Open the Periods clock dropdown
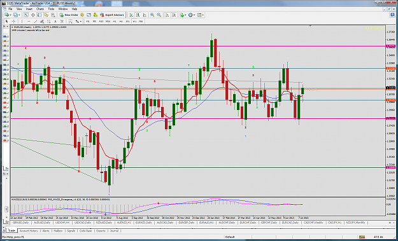The height and width of the screenshot is (241, 398). click(192, 15)
